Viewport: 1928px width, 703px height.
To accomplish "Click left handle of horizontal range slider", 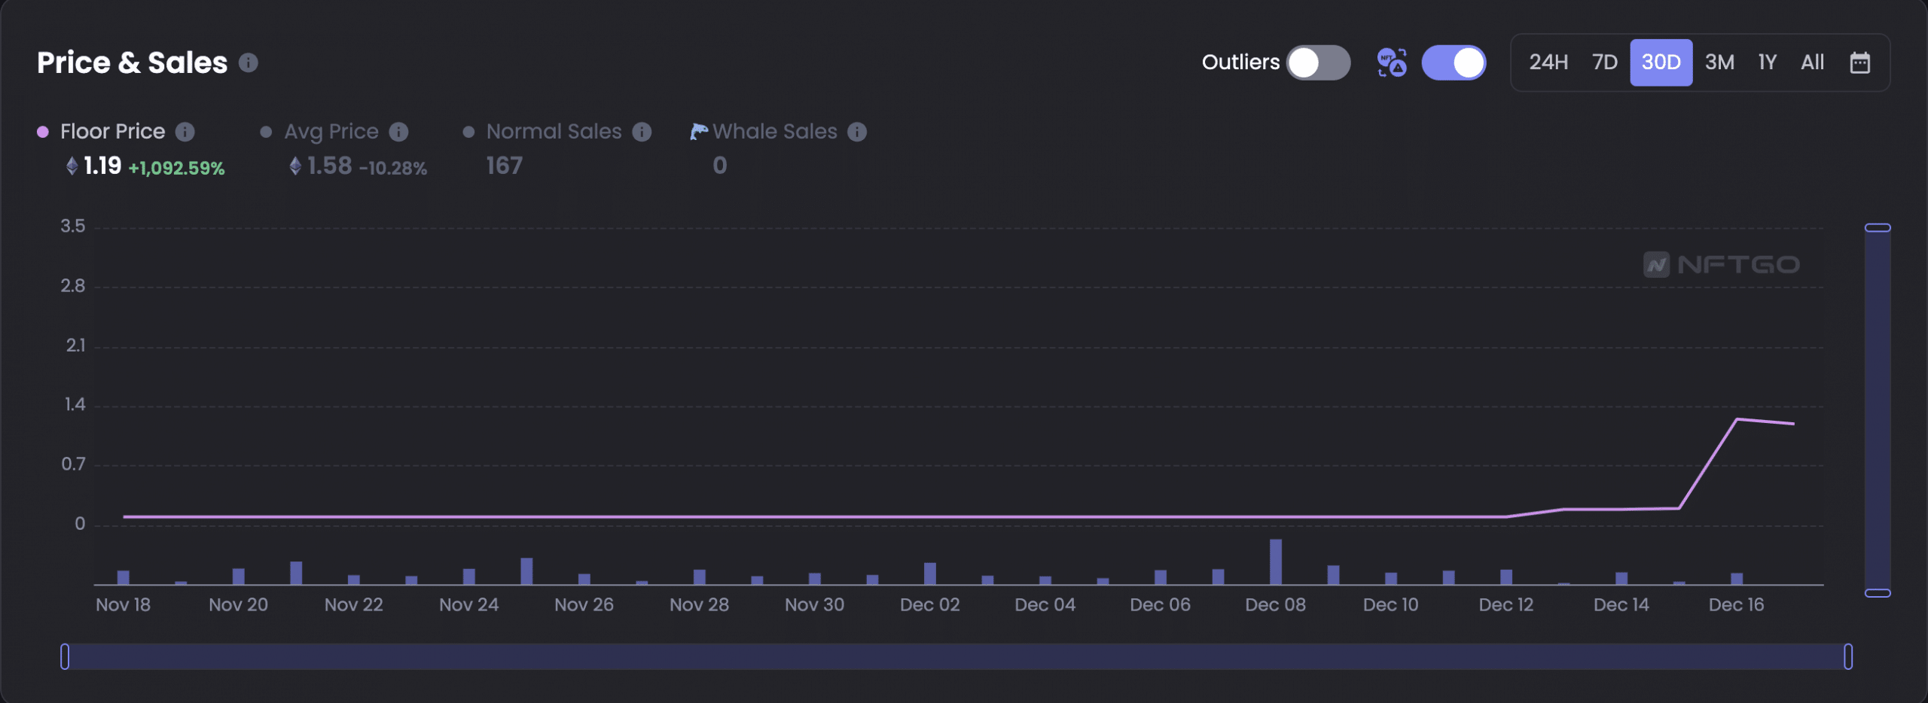I will 65,656.
